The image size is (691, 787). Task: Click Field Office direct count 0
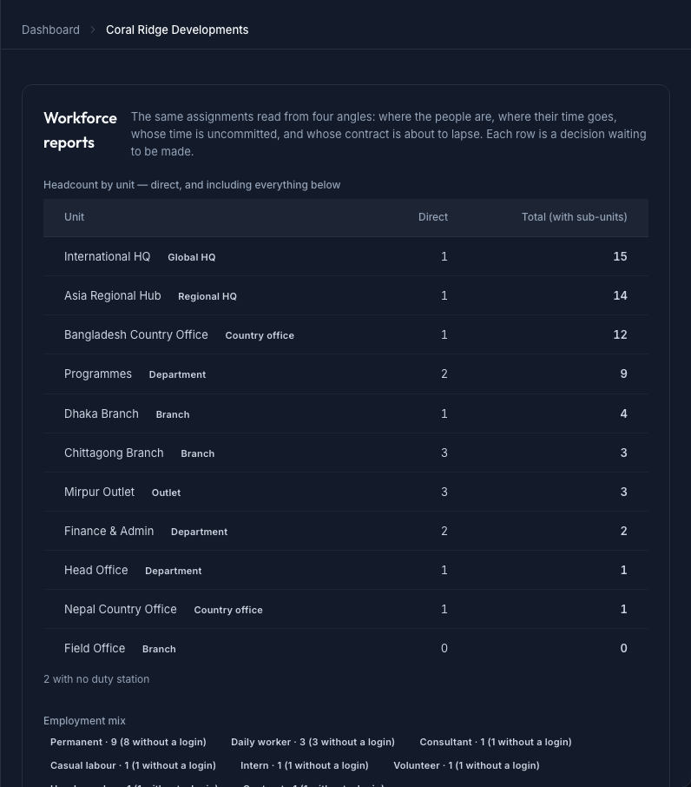(x=444, y=650)
